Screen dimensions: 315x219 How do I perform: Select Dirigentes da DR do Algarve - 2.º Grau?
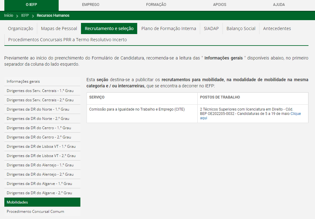coord(39,193)
